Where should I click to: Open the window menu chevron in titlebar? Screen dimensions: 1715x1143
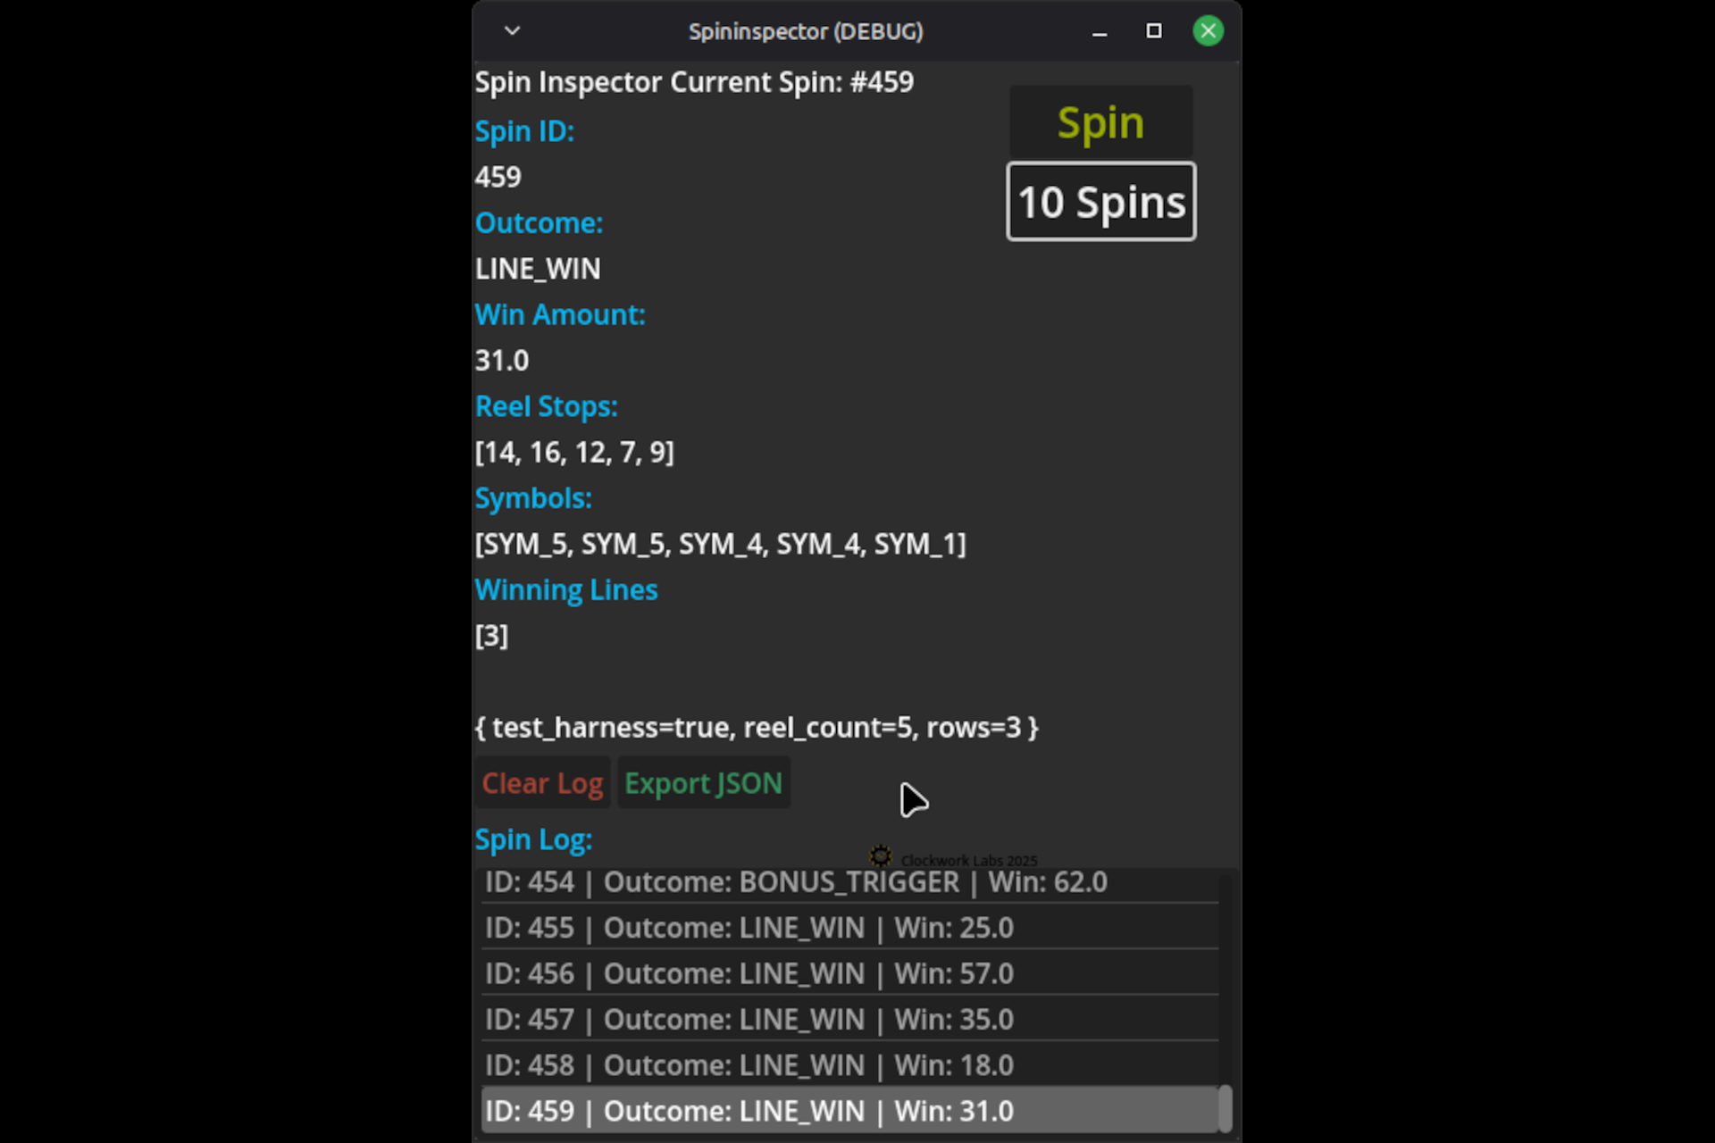pyautogui.click(x=512, y=31)
